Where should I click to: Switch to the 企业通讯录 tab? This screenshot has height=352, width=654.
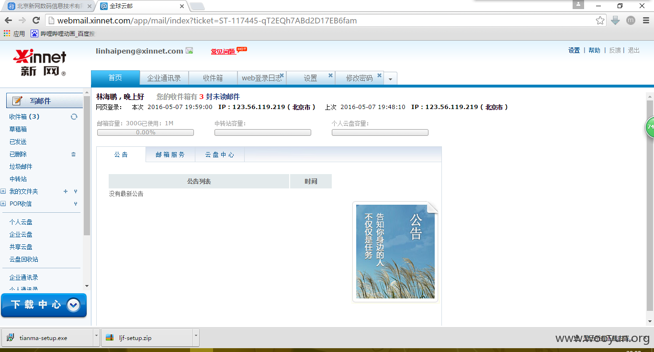click(164, 78)
